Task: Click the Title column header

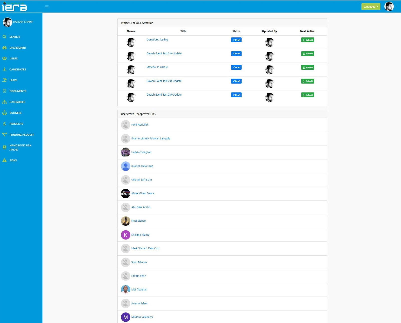Action: click(x=183, y=31)
